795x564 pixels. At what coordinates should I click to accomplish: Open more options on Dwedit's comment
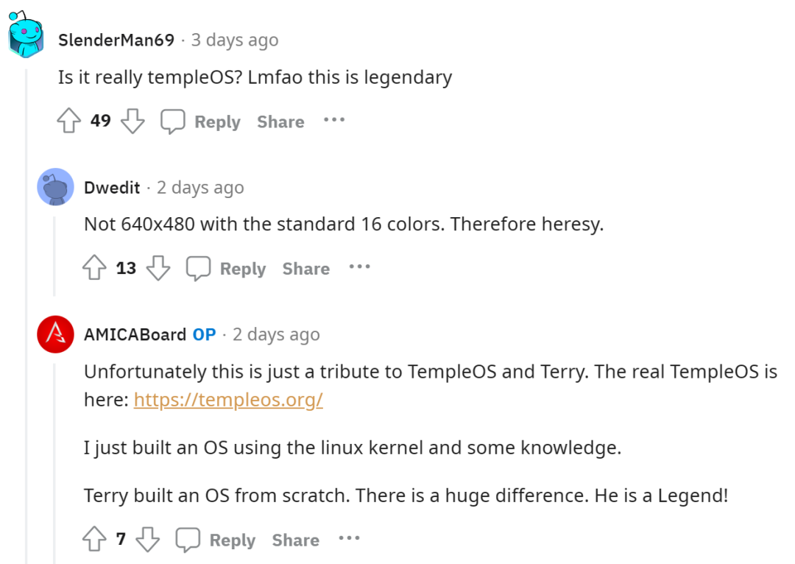360,268
